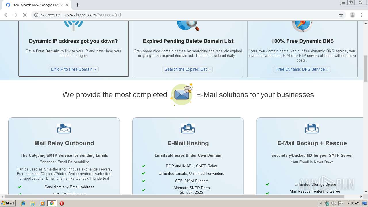Click the red stop-sign taskbar icon
368x207 pixels.
click(x=62, y=203)
